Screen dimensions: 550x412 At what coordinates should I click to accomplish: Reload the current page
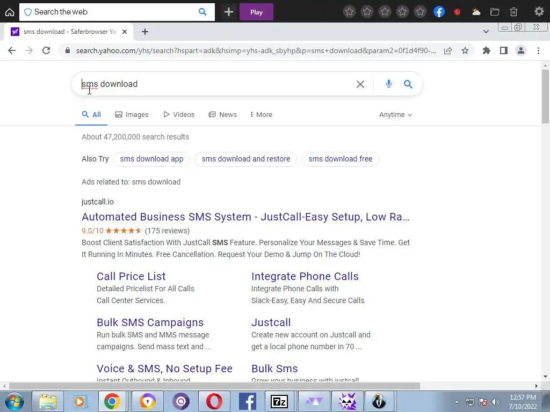(46, 50)
